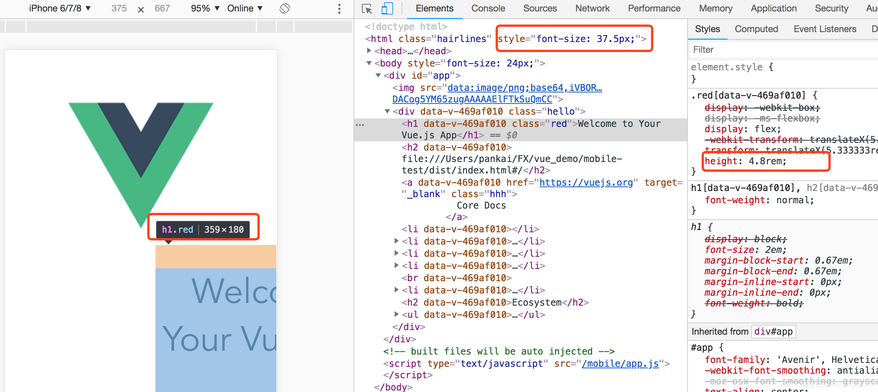The width and height of the screenshot is (878, 392).
Task: Click the Filter styles input field
Action: (784, 50)
